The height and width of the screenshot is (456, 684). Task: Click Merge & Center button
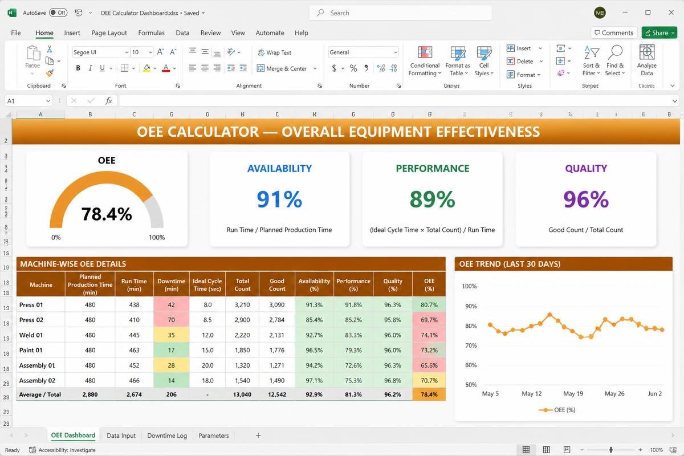[283, 68]
